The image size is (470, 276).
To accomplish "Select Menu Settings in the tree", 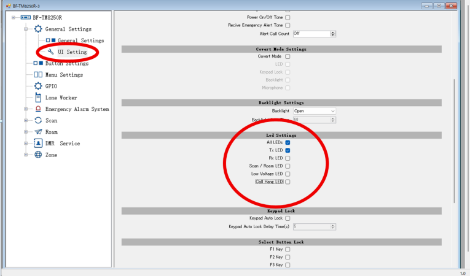I will 63,75.
